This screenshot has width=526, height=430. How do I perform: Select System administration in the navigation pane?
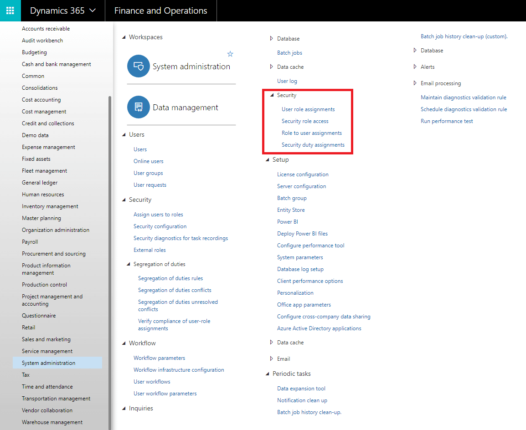(57, 363)
